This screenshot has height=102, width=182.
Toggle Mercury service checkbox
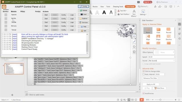6,26
